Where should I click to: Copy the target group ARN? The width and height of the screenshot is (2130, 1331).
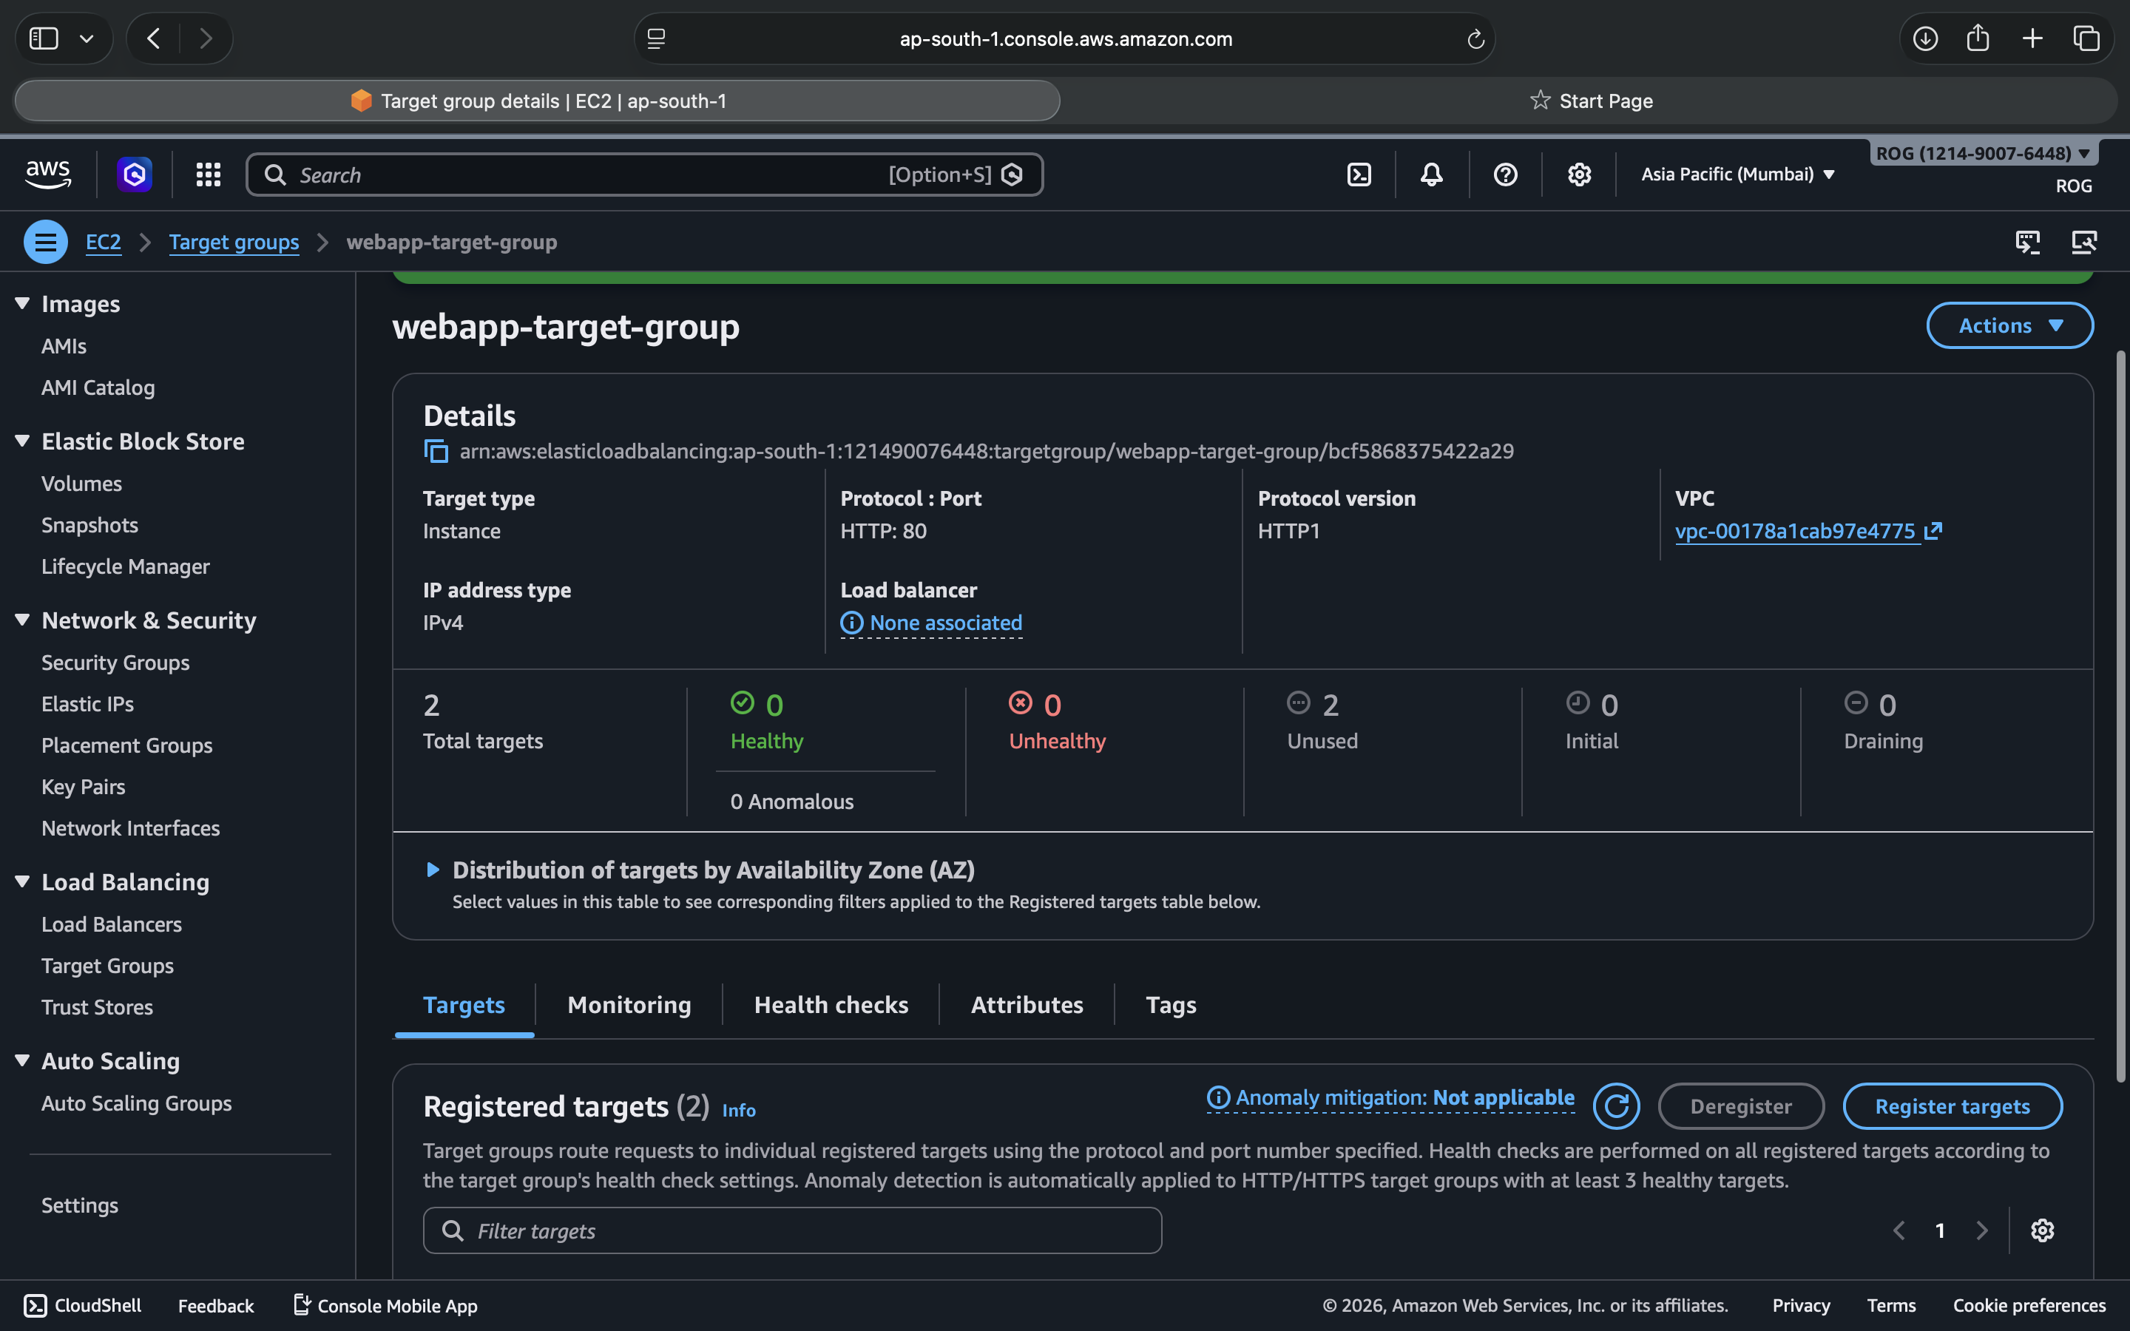[436, 451]
